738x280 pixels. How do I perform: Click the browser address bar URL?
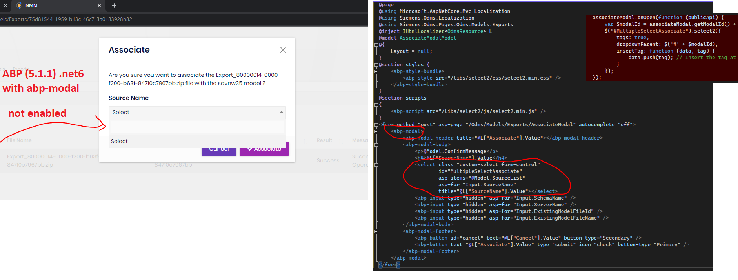click(x=66, y=19)
